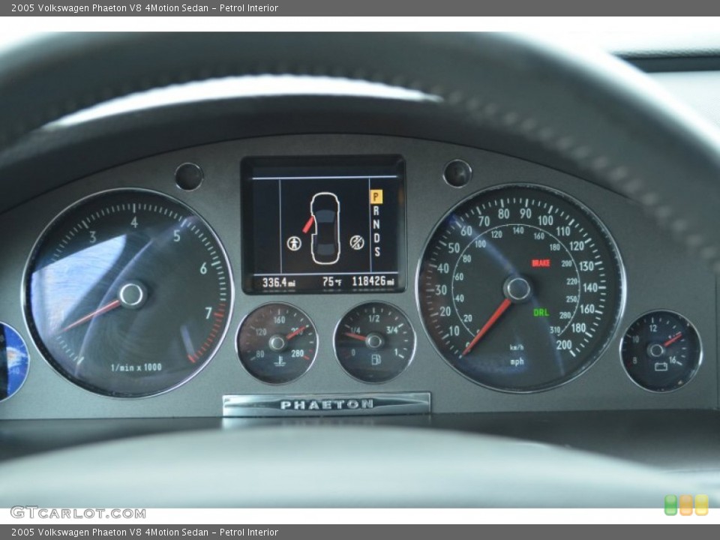Screen dimensions: 720x540
Task: Click the coolant temperature icon
Action: click(279, 361)
